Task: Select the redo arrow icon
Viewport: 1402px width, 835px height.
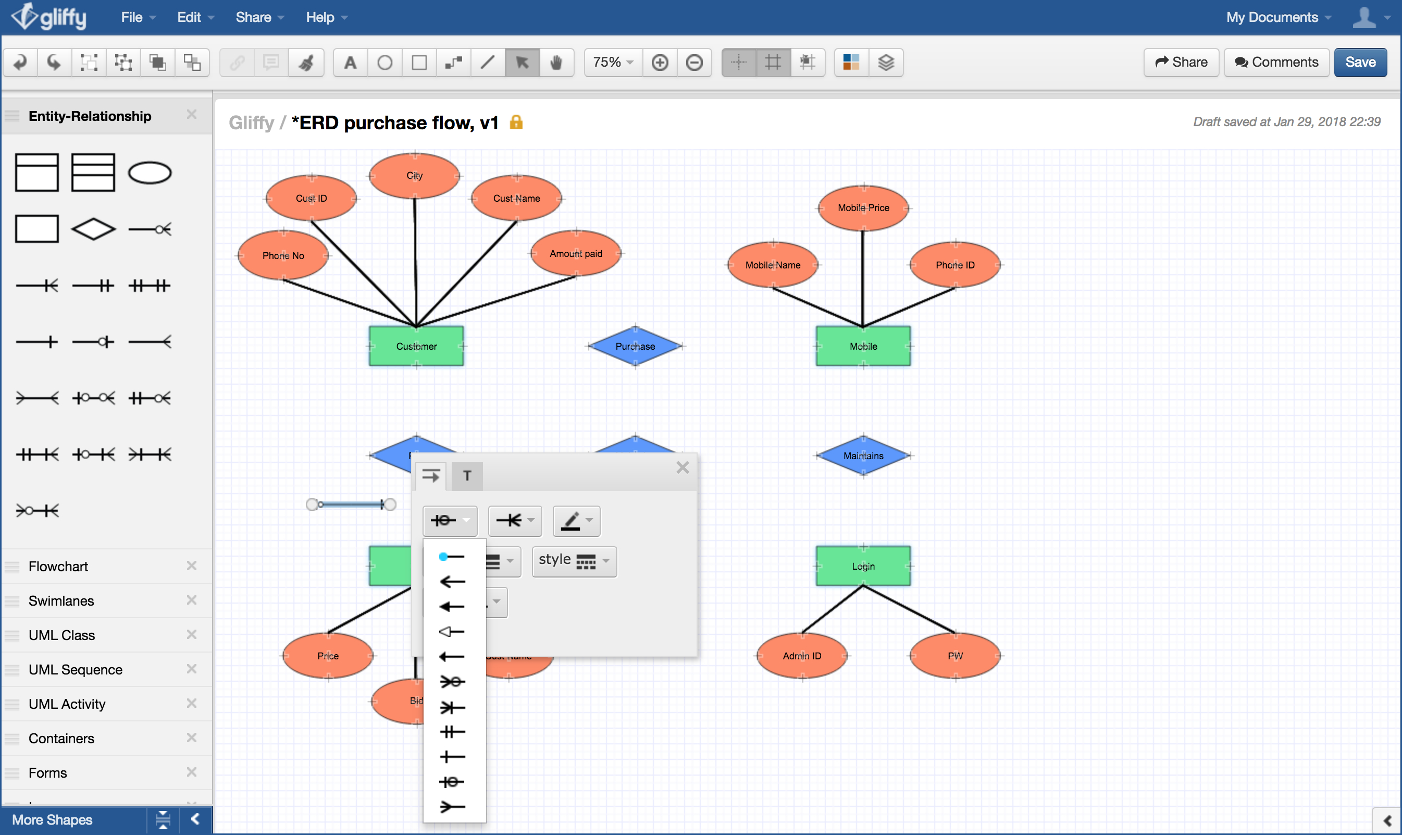Action: 54,62
